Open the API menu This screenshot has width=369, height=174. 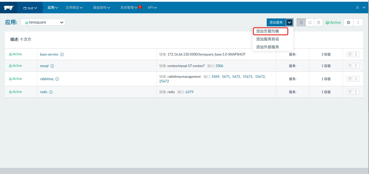coord(152,8)
